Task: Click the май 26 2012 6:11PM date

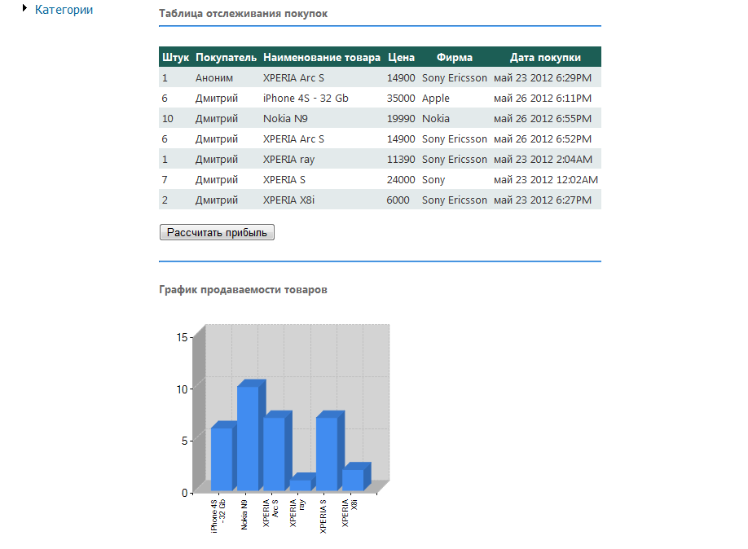Action: coord(543,99)
